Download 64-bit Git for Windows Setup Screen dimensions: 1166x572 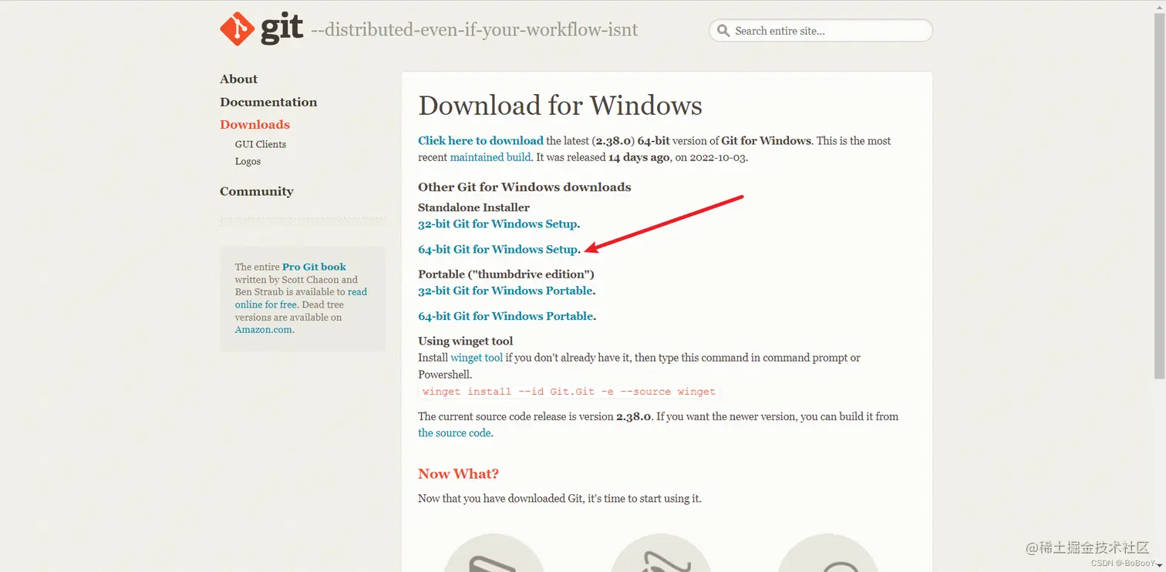[x=497, y=249]
